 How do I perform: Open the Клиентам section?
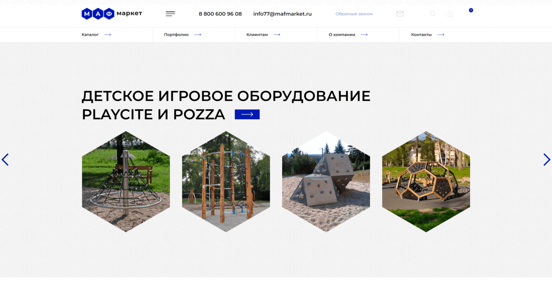coord(257,35)
